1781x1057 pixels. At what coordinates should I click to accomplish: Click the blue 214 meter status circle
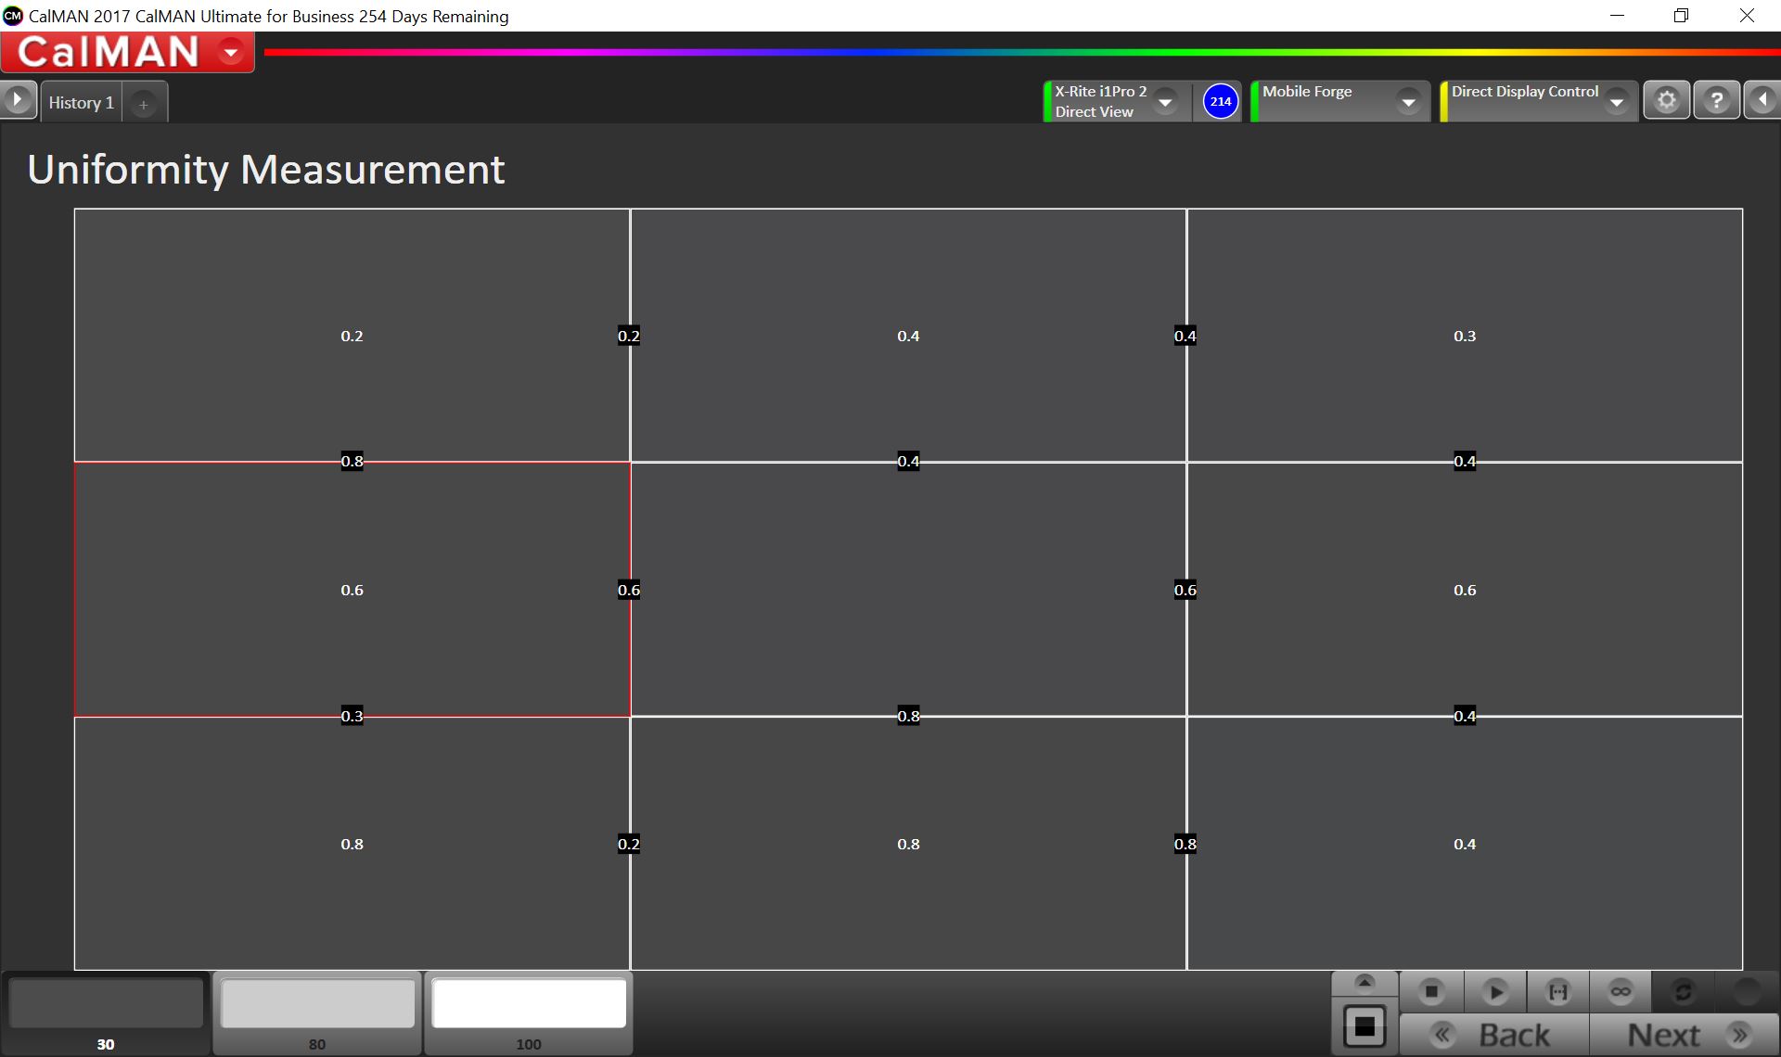coord(1220,101)
